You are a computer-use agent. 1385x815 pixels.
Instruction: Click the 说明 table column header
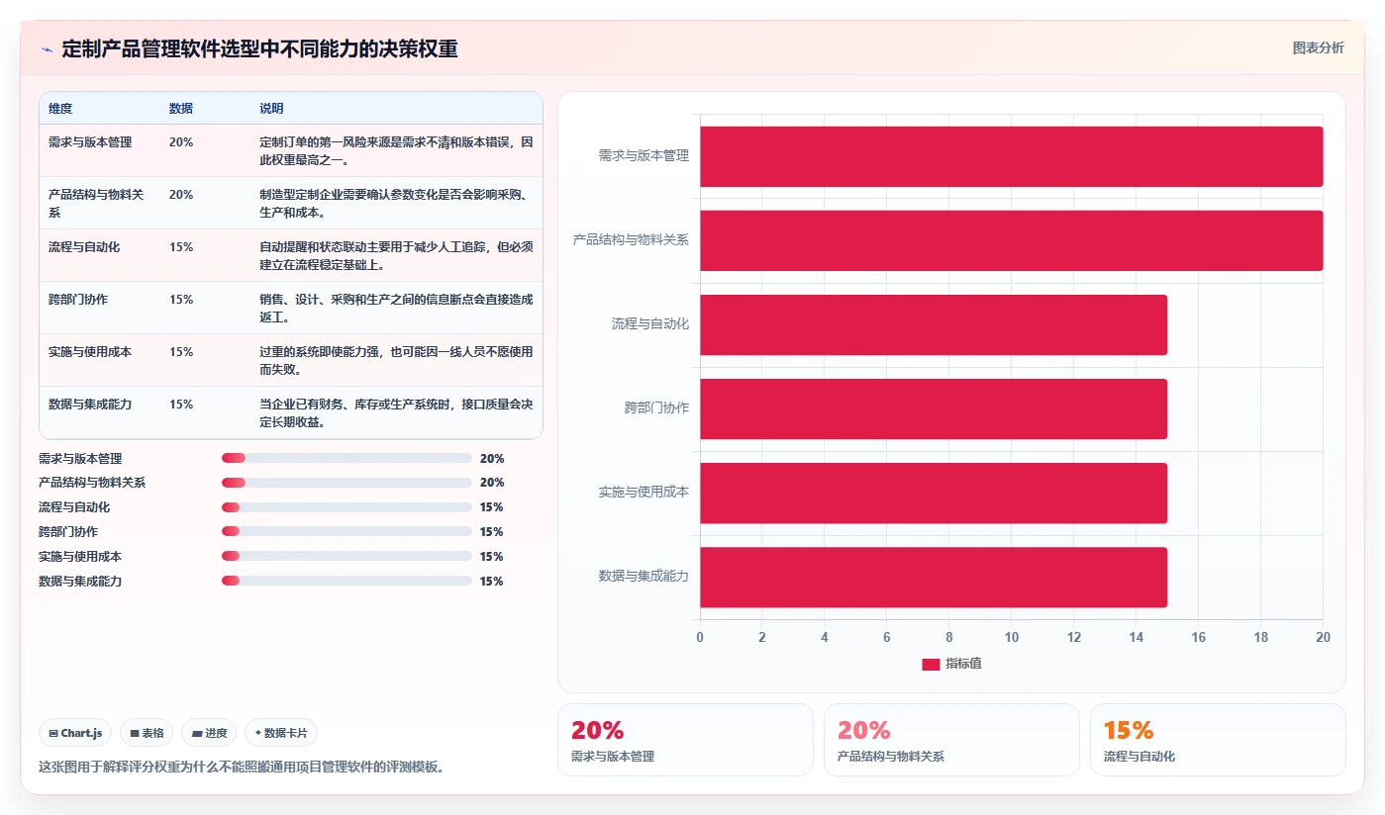coord(271,108)
